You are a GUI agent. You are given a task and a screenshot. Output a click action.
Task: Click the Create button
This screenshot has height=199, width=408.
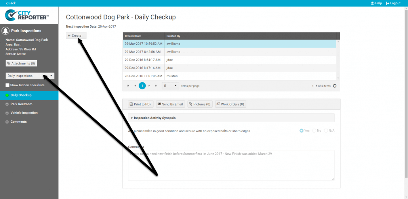tap(75, 36)
